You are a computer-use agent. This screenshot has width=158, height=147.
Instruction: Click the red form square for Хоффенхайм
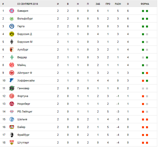143,80
